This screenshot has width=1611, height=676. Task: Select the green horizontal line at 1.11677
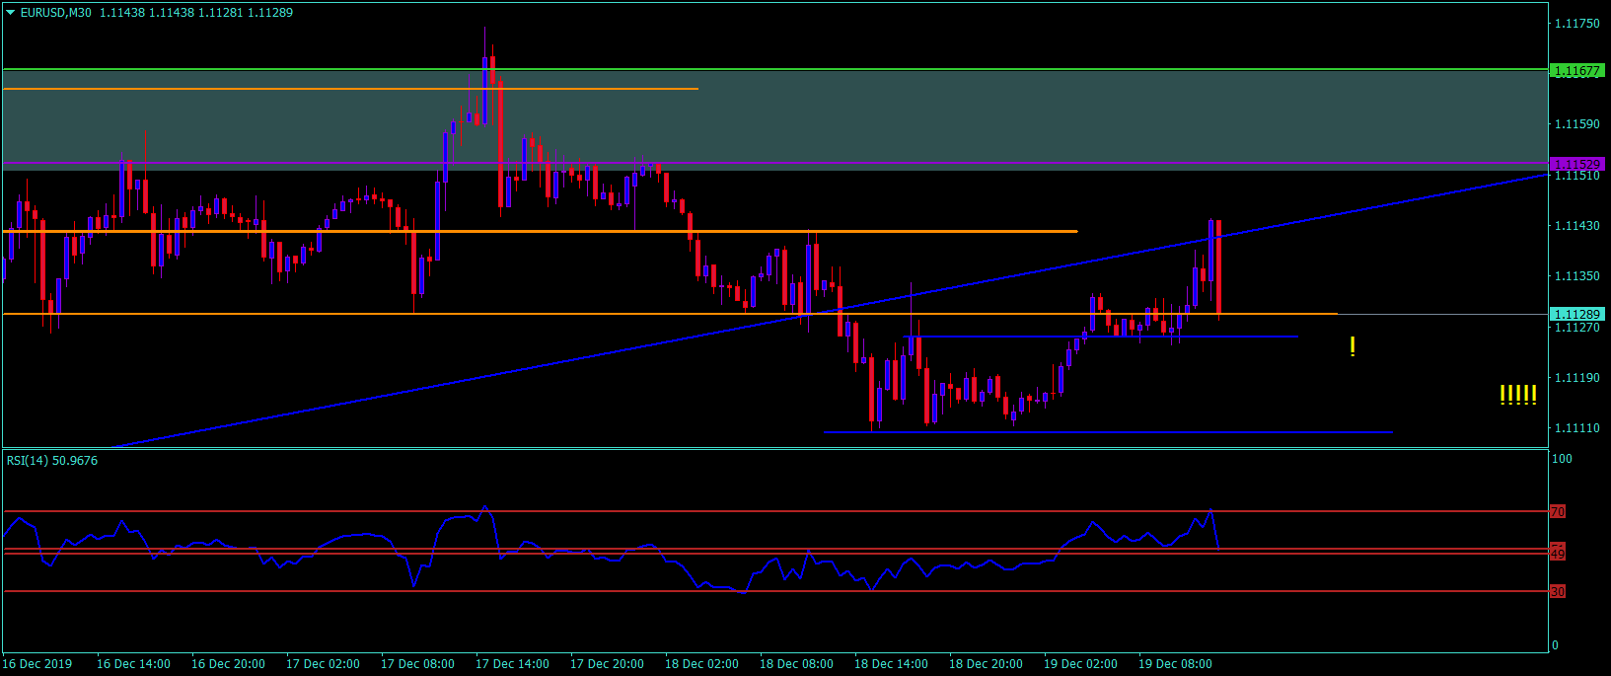point(774,69)
